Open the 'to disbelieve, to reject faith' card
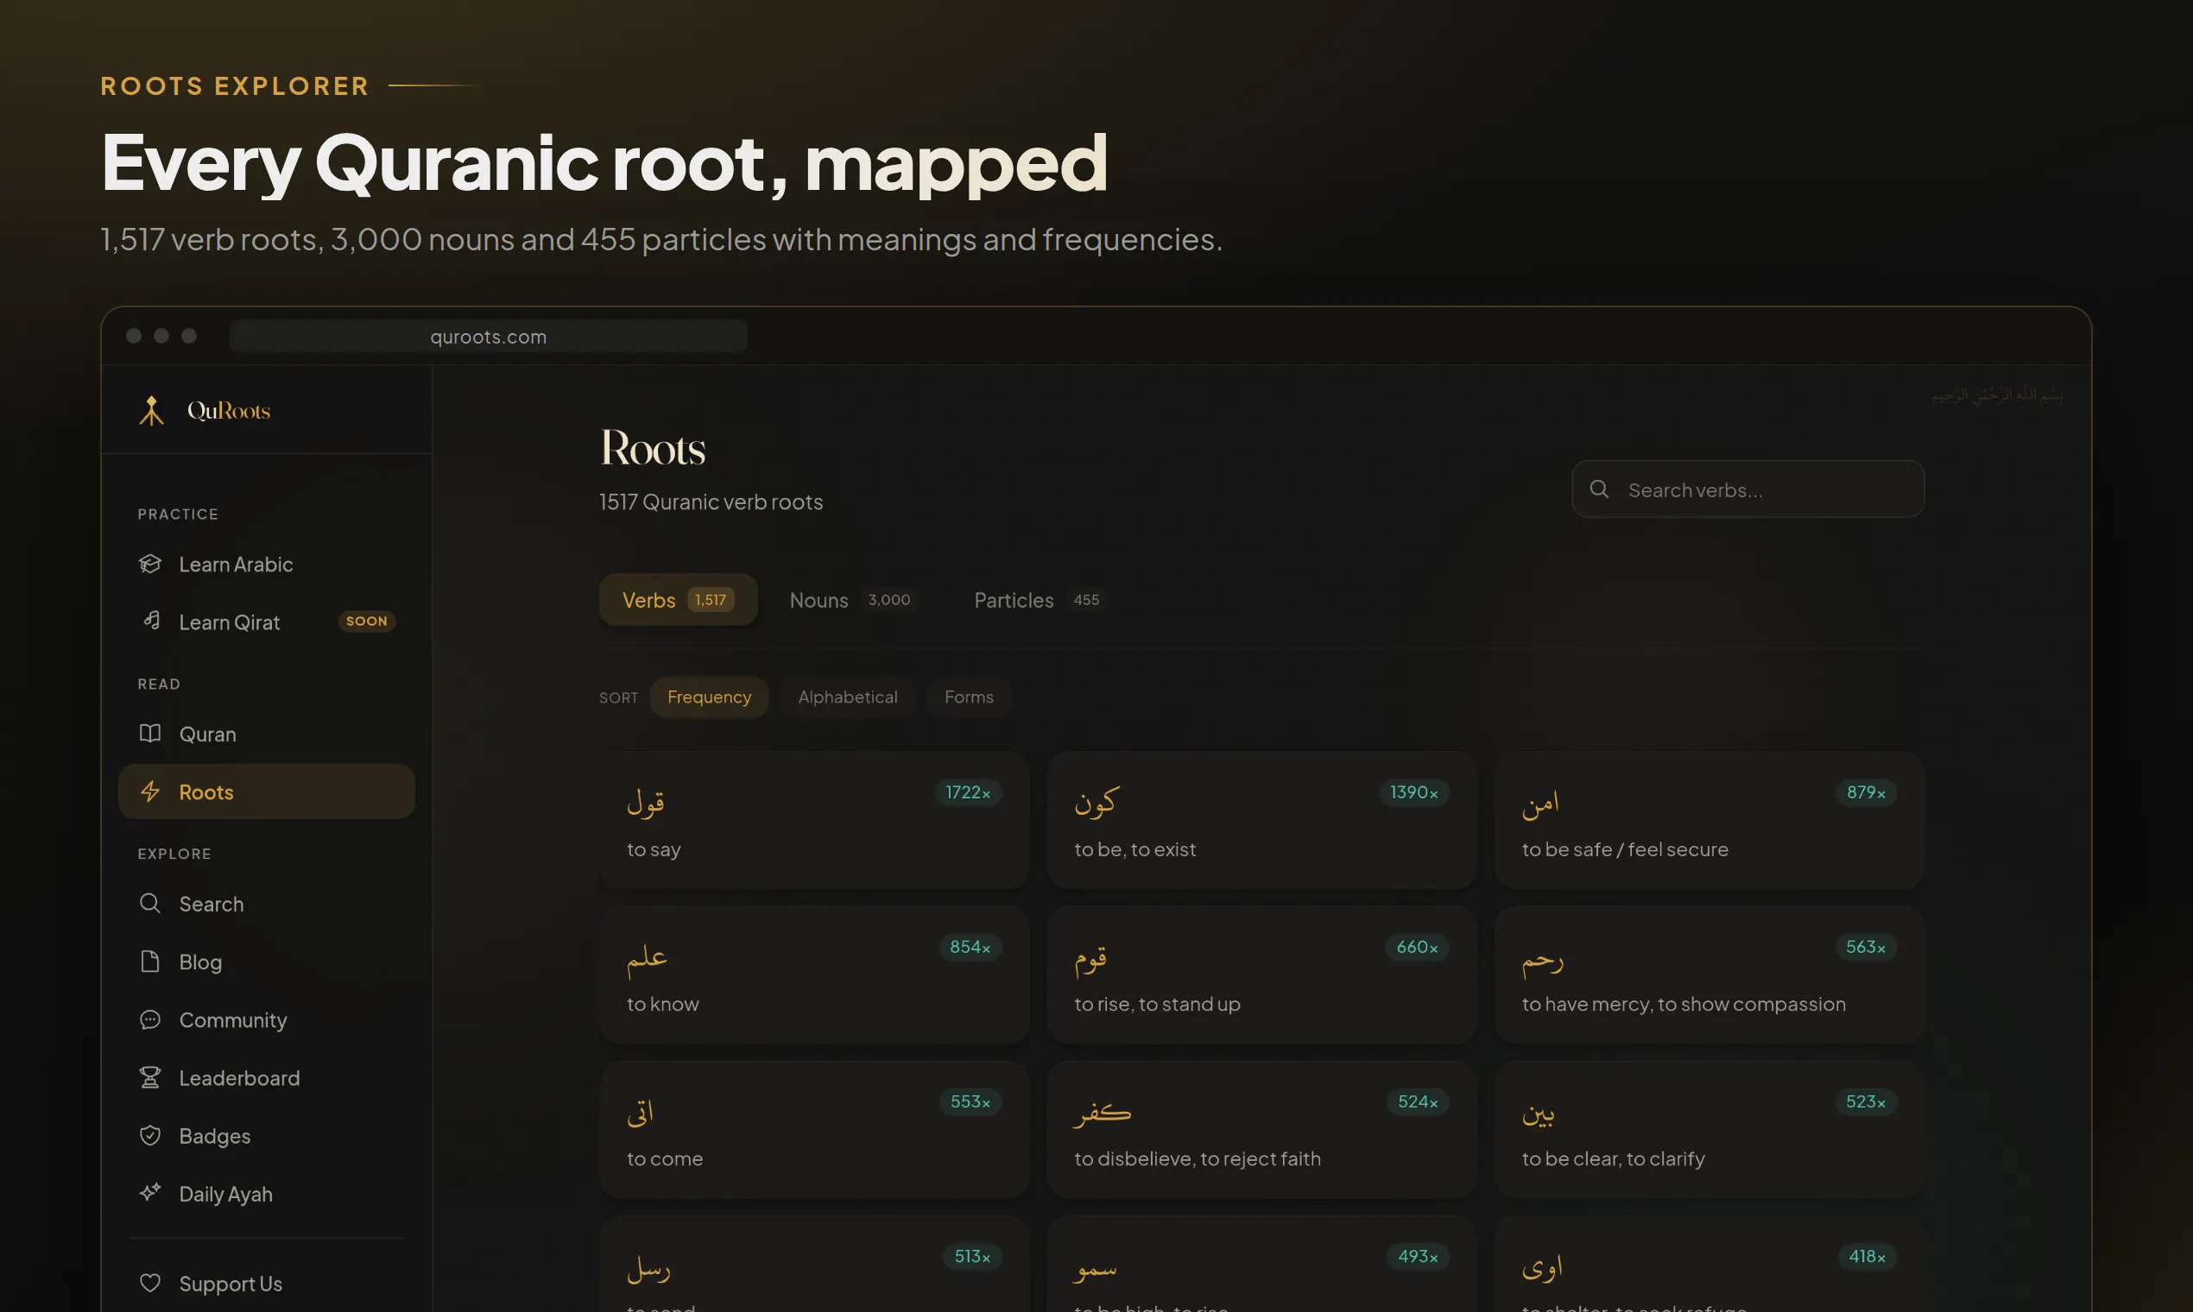Screen dimensions: 2193x1312 pyautogui.click(x=1262, y=1130)
